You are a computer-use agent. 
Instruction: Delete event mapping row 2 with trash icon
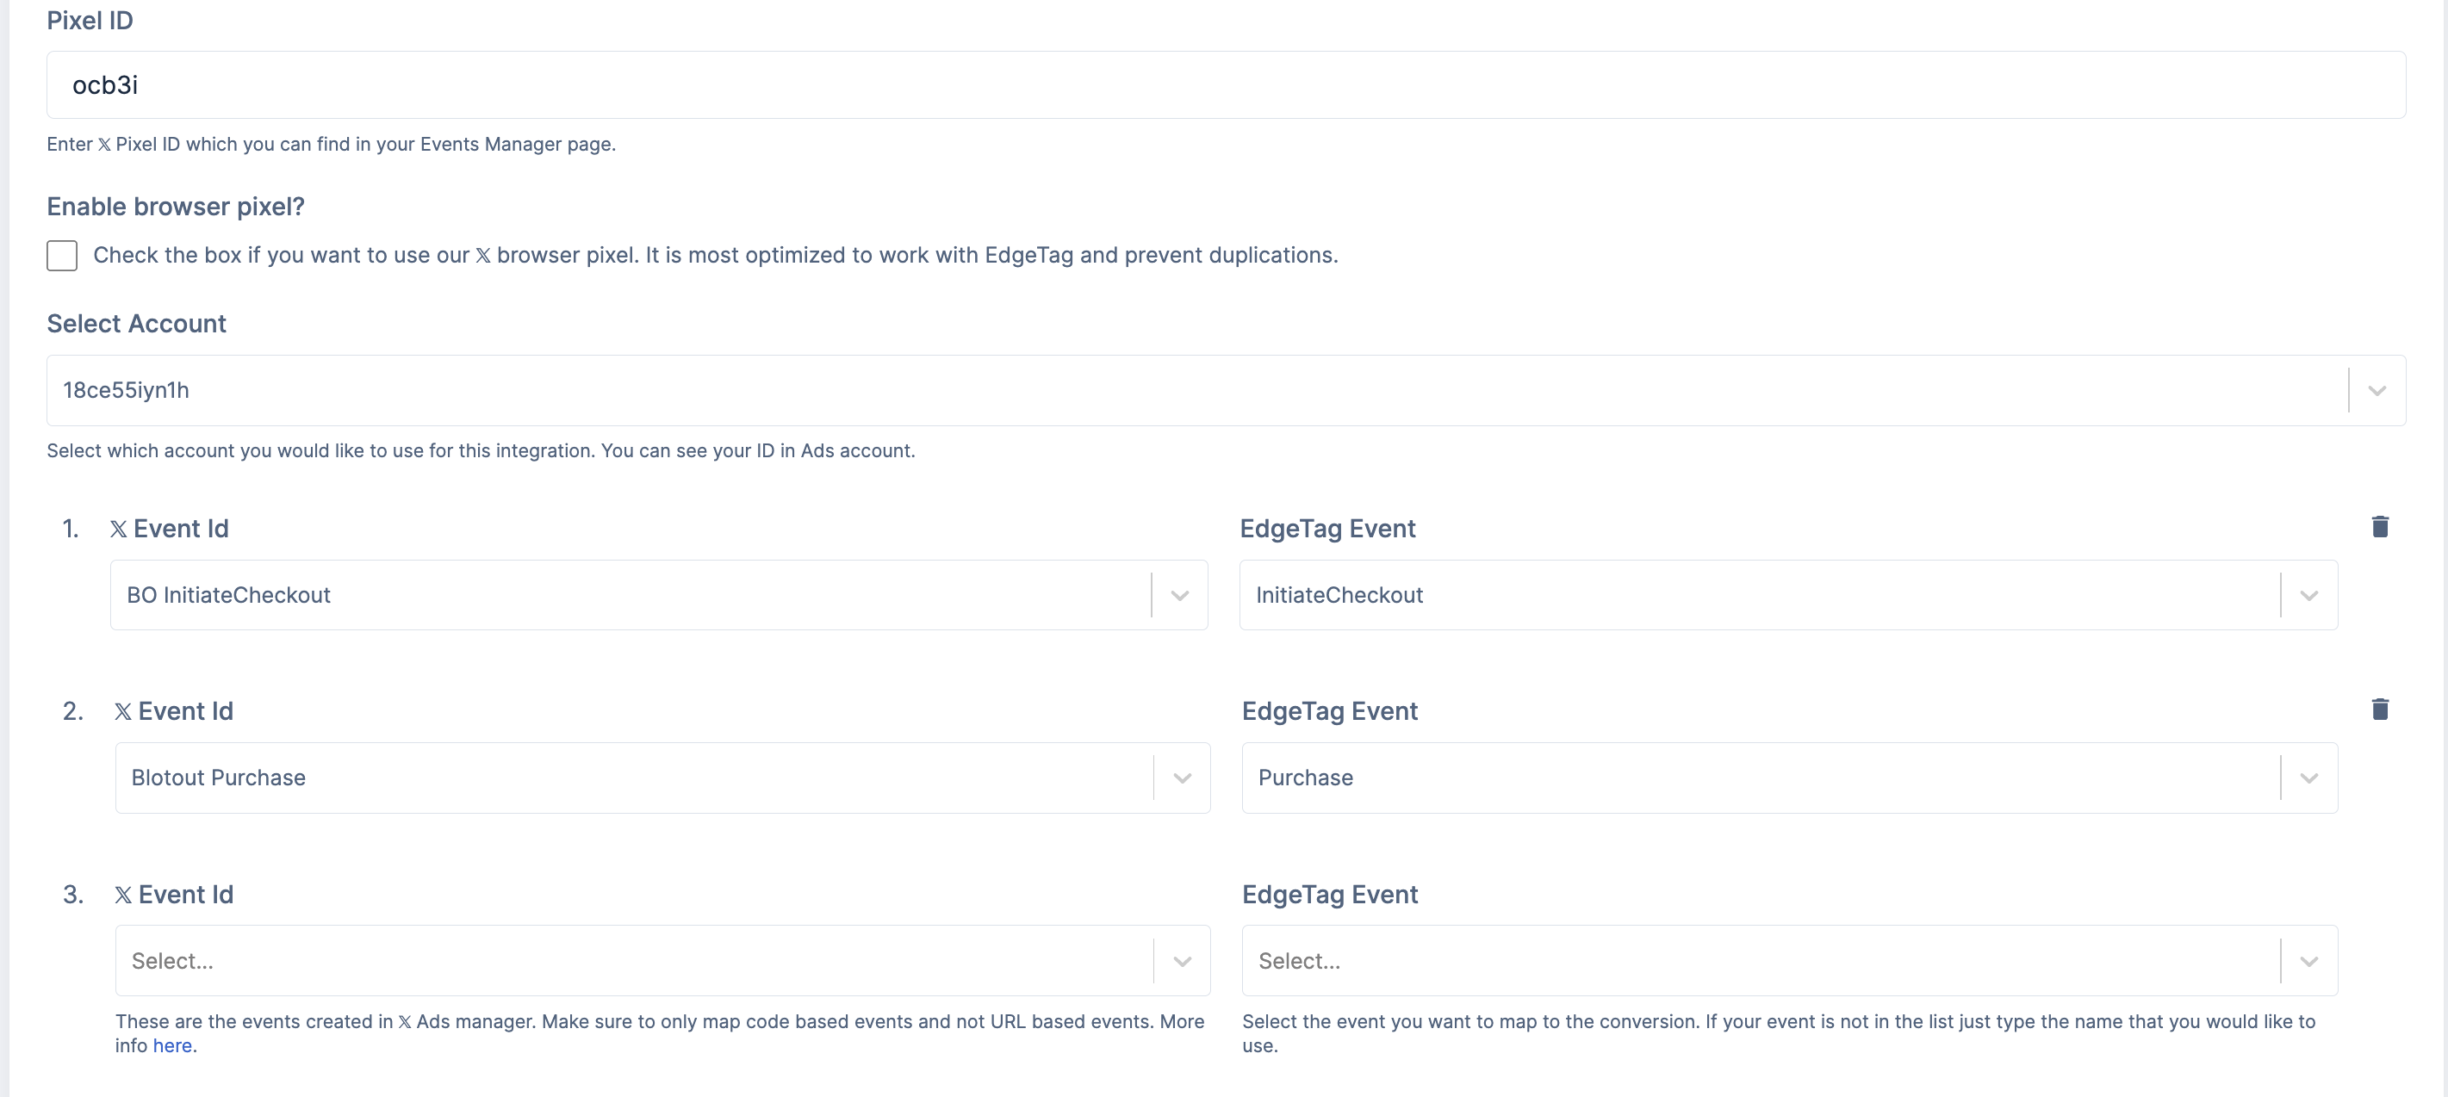(2380, 710)
